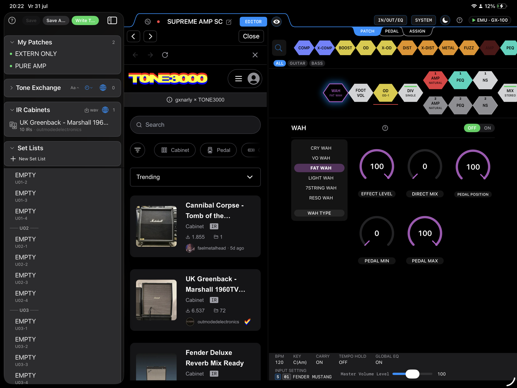Expand the Tone Exchange section
The width and height of the screenshot is (517, 388).
[11, 88]
